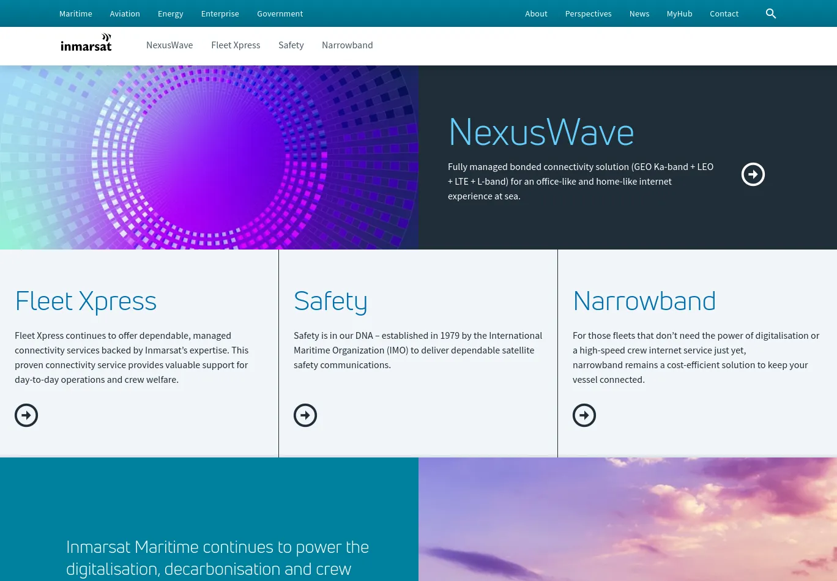Switch to the NexusWave sub-navigation tab
Image resolution: width=837 pixels, height=581 pixels.
pyautogui.click(x=169, y=45)
